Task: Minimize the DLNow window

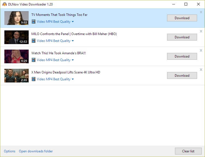Action: coord(174,4)
